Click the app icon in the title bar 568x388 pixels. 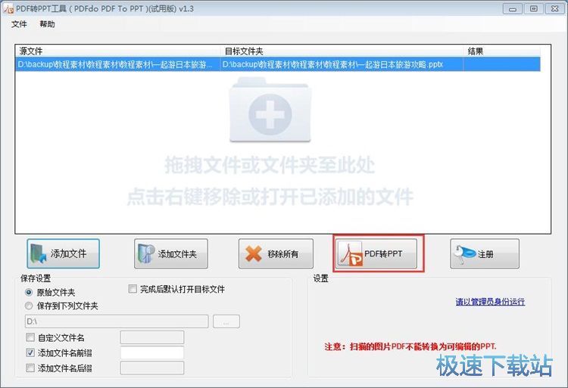click(x=8, y=8)
